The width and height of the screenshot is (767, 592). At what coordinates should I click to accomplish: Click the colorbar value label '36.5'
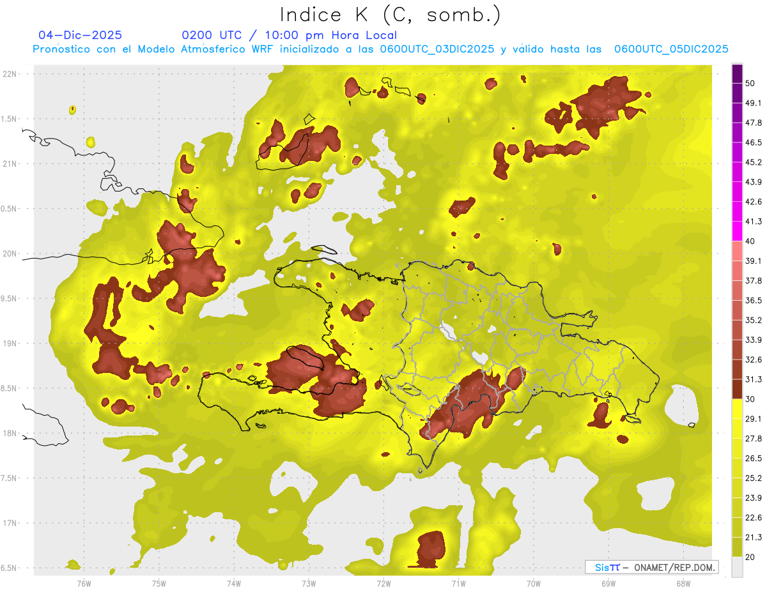click(754, 300)
